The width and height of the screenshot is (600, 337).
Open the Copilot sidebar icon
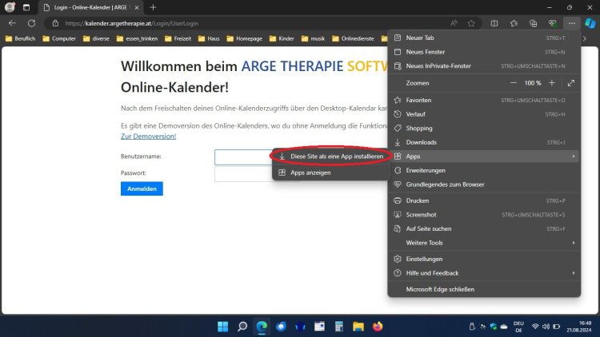590,23
